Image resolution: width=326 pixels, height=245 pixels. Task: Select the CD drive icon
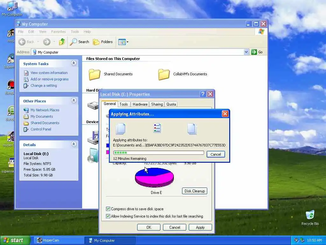click(93, 155)
